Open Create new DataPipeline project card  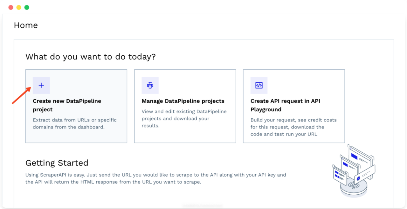point(76,106)
